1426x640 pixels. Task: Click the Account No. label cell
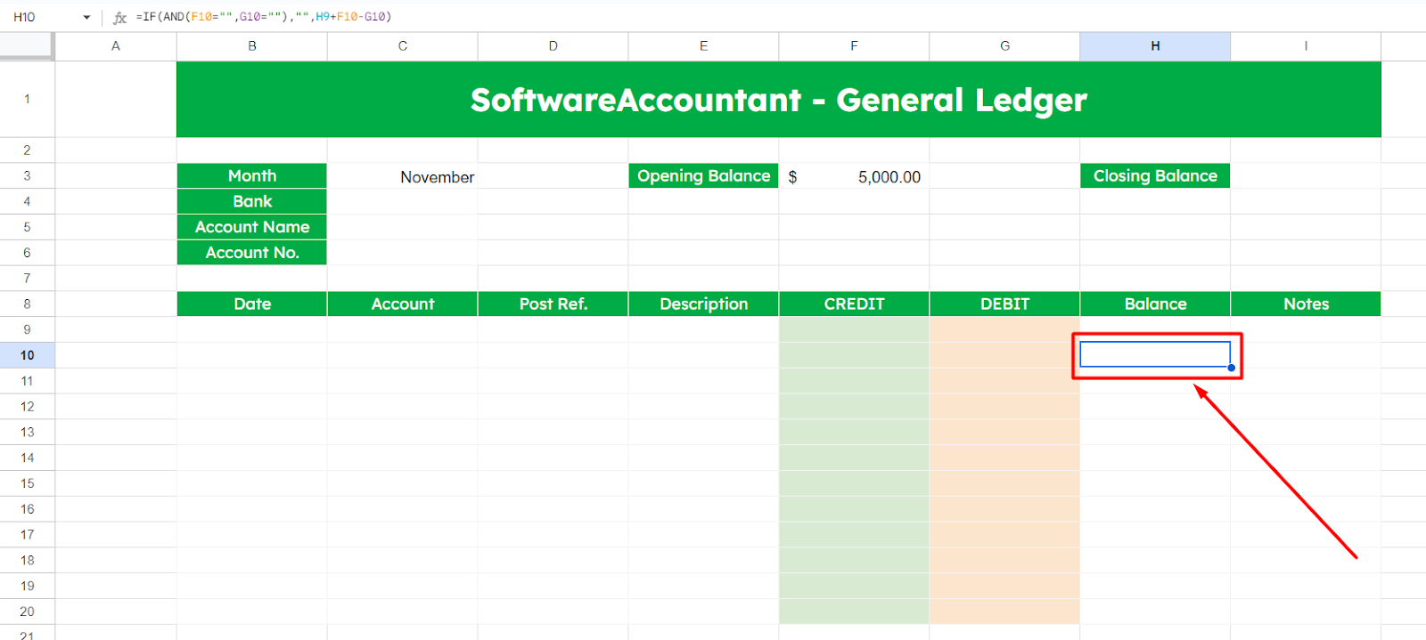click(x=252, y=253)
